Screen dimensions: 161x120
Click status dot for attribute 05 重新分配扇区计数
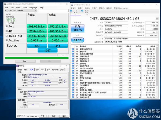point(73,49)
